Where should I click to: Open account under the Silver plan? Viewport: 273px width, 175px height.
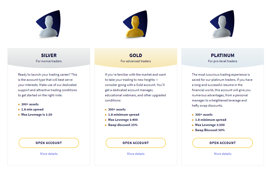coord(49,143)
